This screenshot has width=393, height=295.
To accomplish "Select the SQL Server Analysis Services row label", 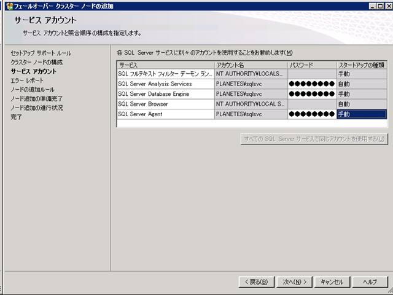I will (x=166, y=84).
